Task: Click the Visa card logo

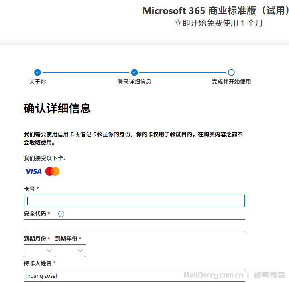Action: [x=33, y=171]
